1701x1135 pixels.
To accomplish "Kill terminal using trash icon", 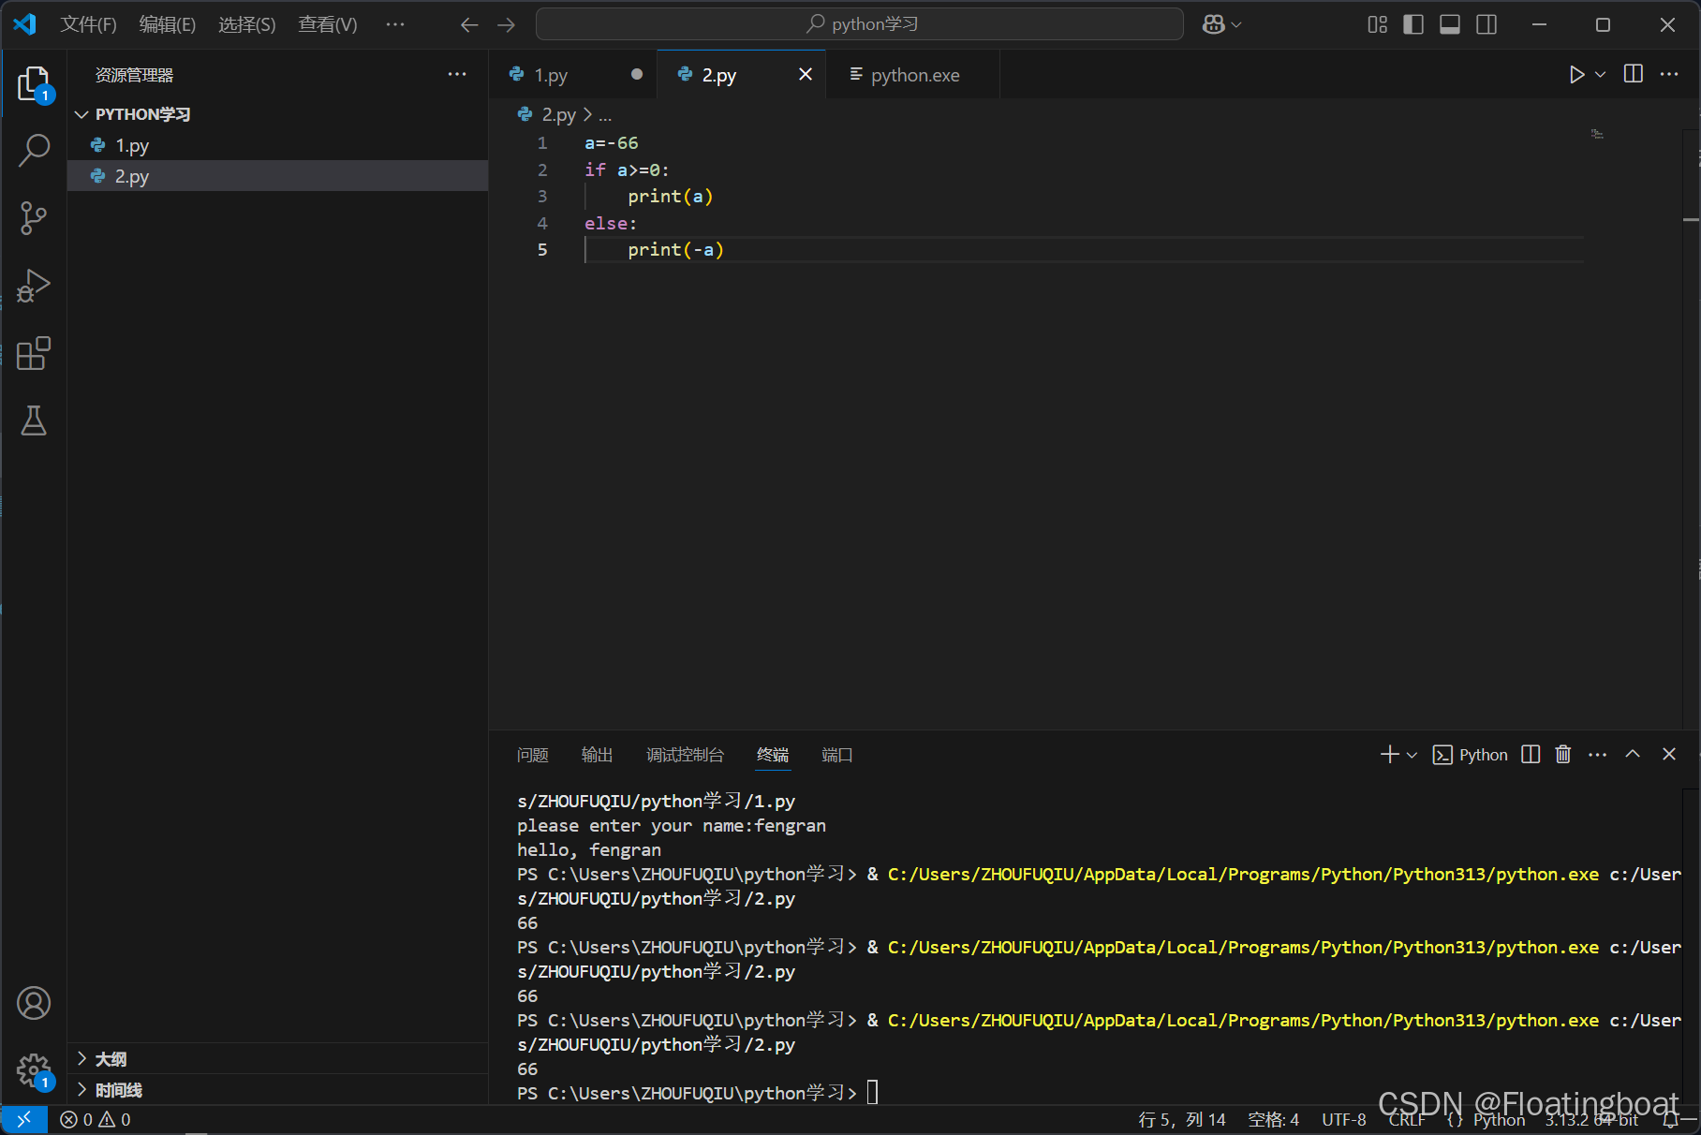I will click(x=1563, y=755).
